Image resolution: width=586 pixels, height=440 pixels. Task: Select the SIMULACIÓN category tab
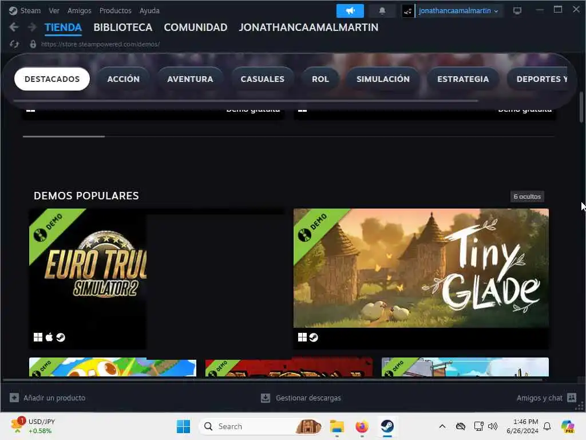[383, 79]
